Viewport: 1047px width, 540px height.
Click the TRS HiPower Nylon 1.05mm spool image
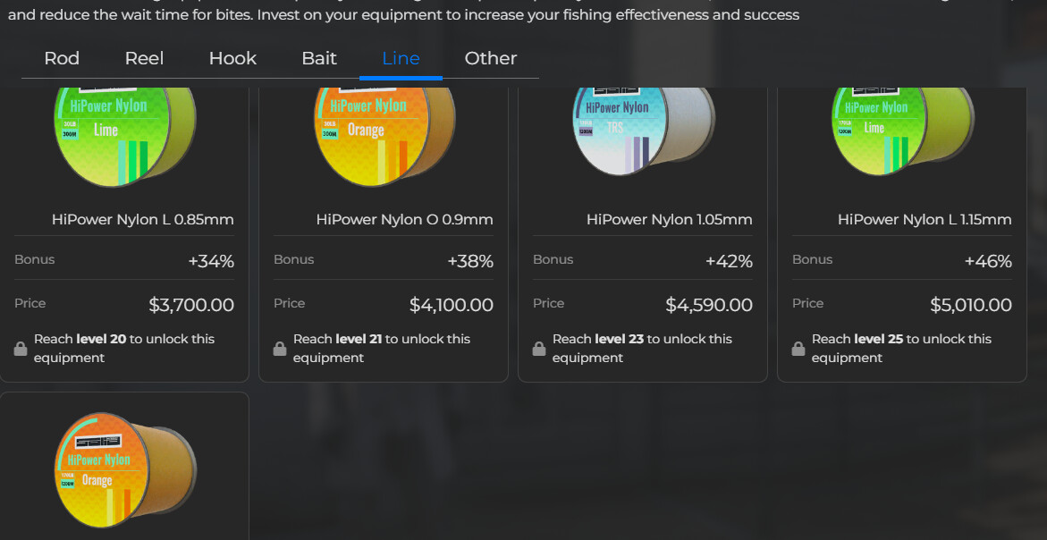click(x=644, y=131)
